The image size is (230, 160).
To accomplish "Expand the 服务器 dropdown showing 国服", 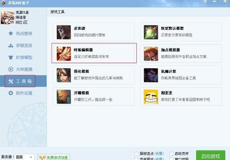I will tap(24, 157).
